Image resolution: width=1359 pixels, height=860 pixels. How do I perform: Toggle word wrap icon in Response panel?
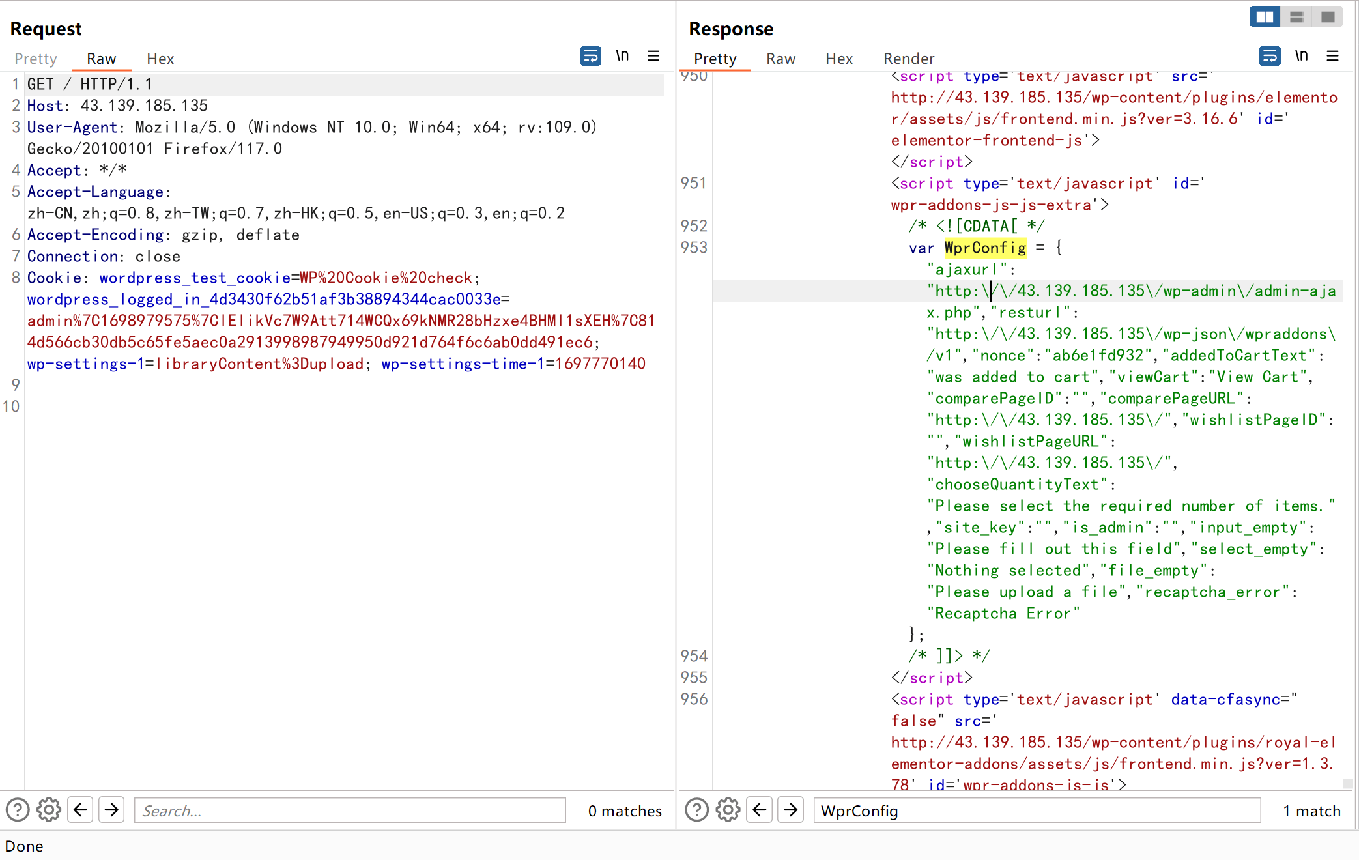tap(1270, 56)
